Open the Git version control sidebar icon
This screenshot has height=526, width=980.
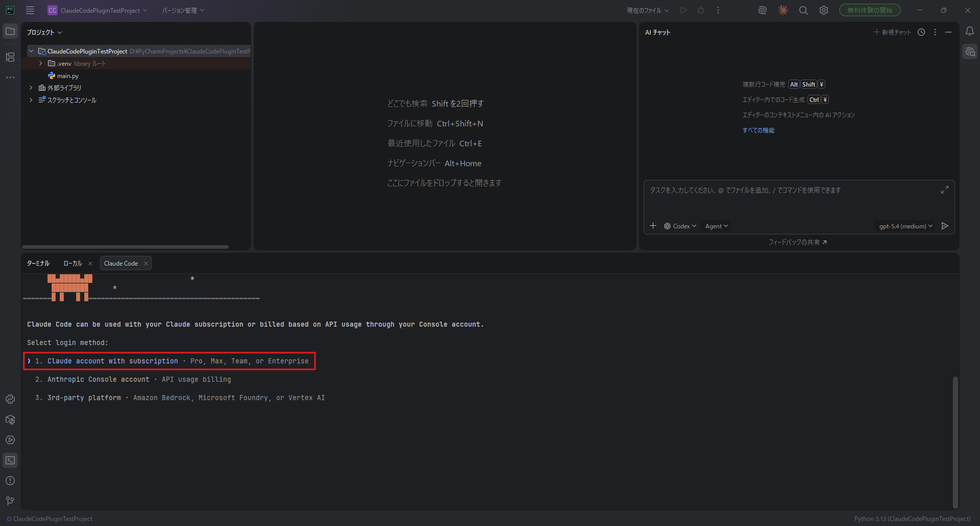point(10,501)
